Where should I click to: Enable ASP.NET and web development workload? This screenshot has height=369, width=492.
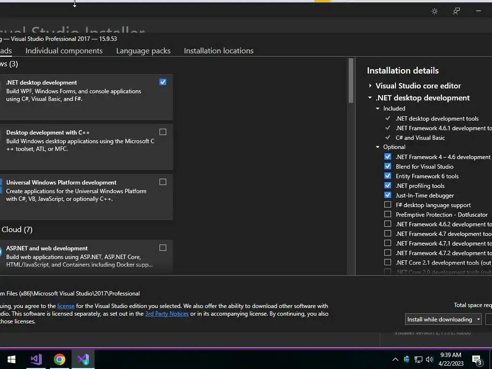[162, 247]
